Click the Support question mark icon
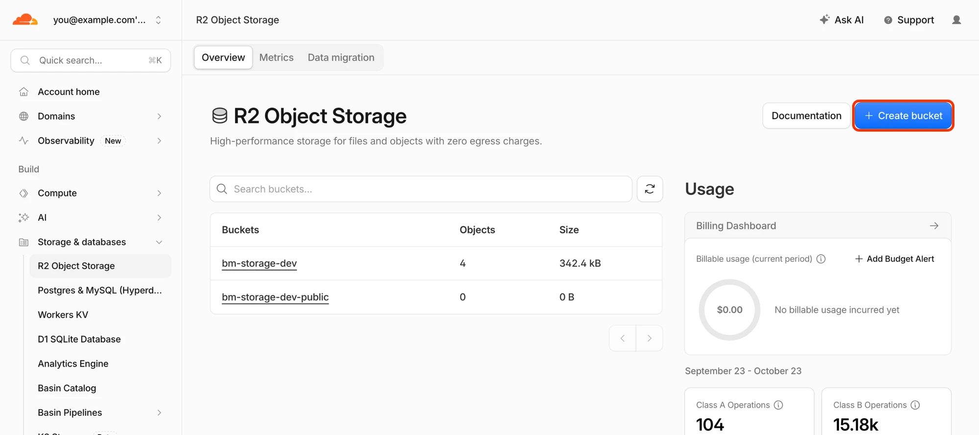Image resolution: width=979 pixels, height=435 pixels. [x=888, y=20]
